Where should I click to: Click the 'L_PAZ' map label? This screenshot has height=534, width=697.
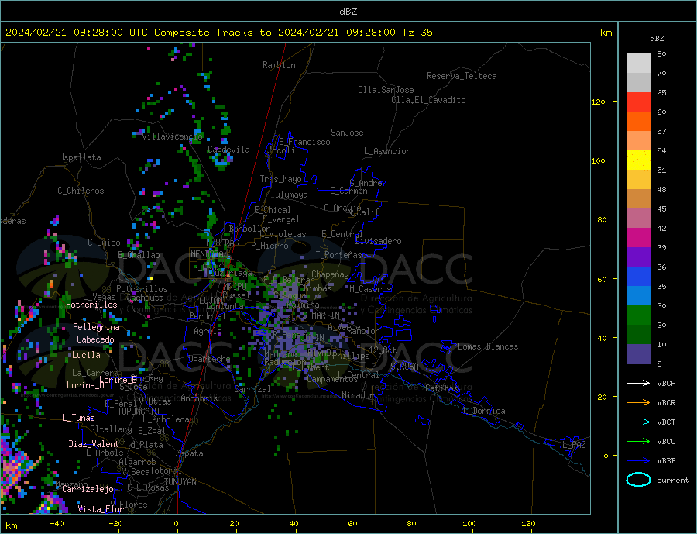point(574,445)
